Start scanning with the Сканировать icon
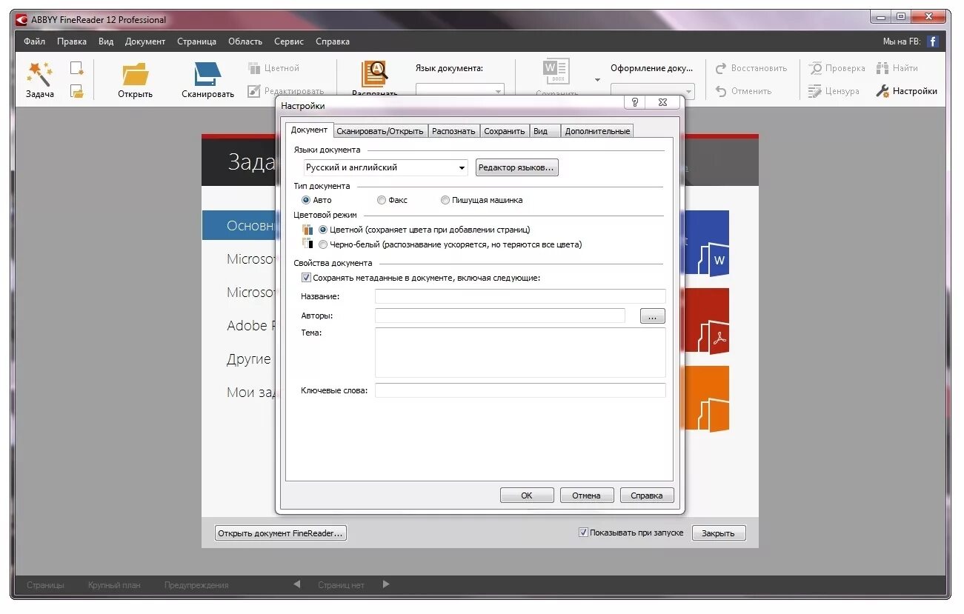This screenshot has height=614, width=964. click(208, 74)
